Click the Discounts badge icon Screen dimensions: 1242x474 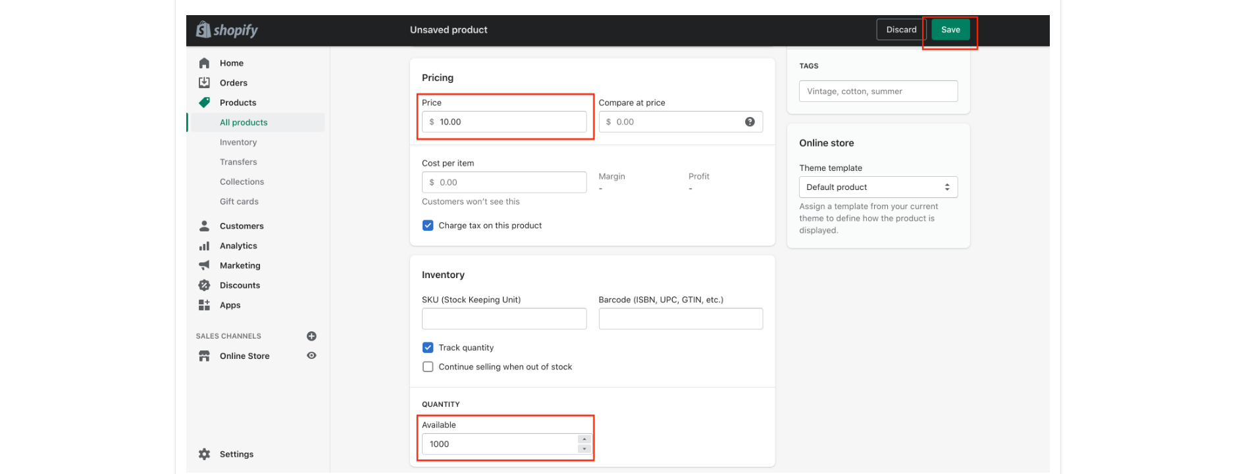(x=204, y=285)
